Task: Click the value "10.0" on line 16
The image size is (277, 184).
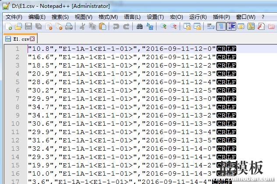Action: pyautogui.click(x=41, y=173)
